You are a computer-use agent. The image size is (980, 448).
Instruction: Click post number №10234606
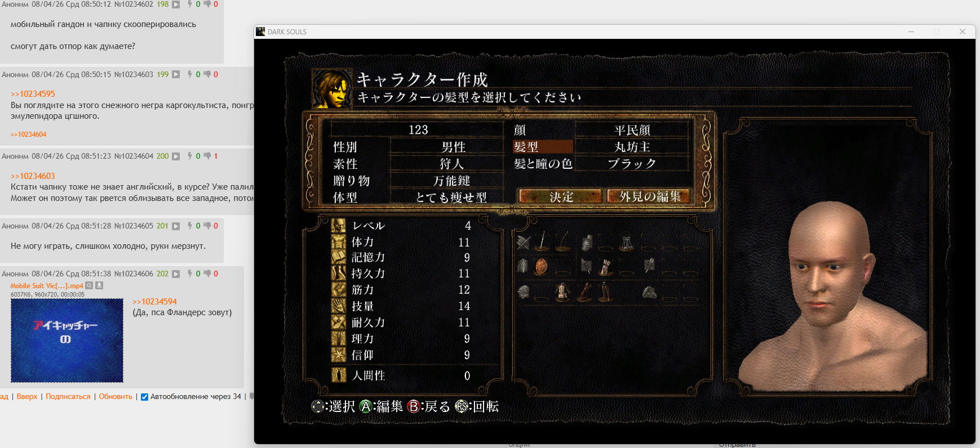tap(134, 274)
